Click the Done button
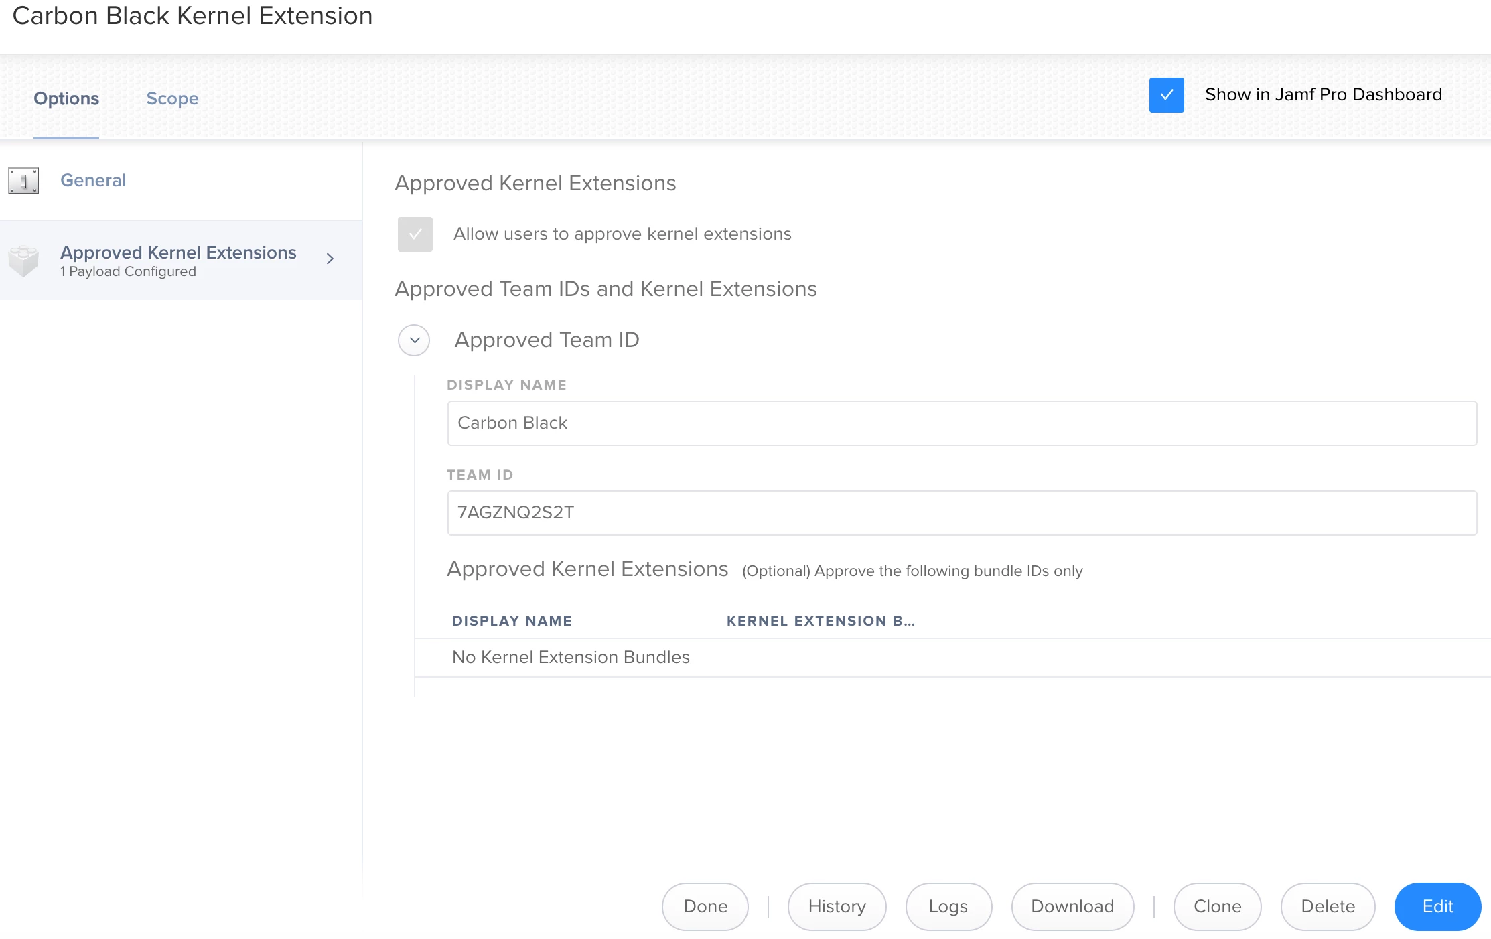 (x=705, y=906)
